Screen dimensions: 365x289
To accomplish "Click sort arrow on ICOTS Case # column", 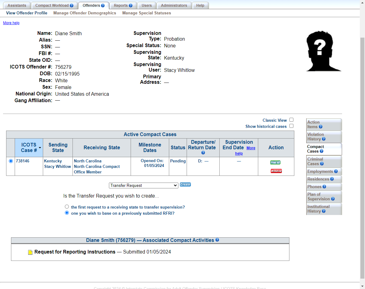I will click(x=40, y=148).
